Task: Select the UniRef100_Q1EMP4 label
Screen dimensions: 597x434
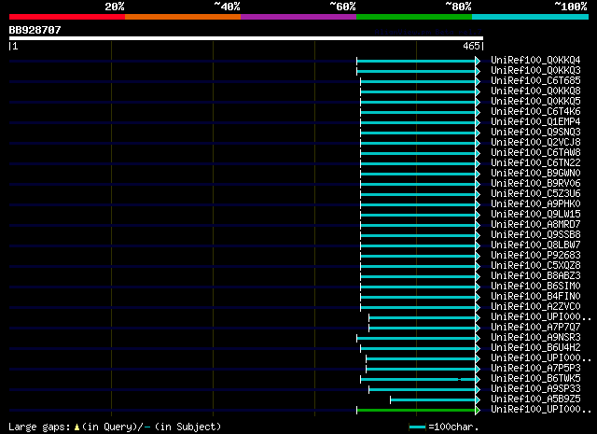Action: click(x=535, y=122)
